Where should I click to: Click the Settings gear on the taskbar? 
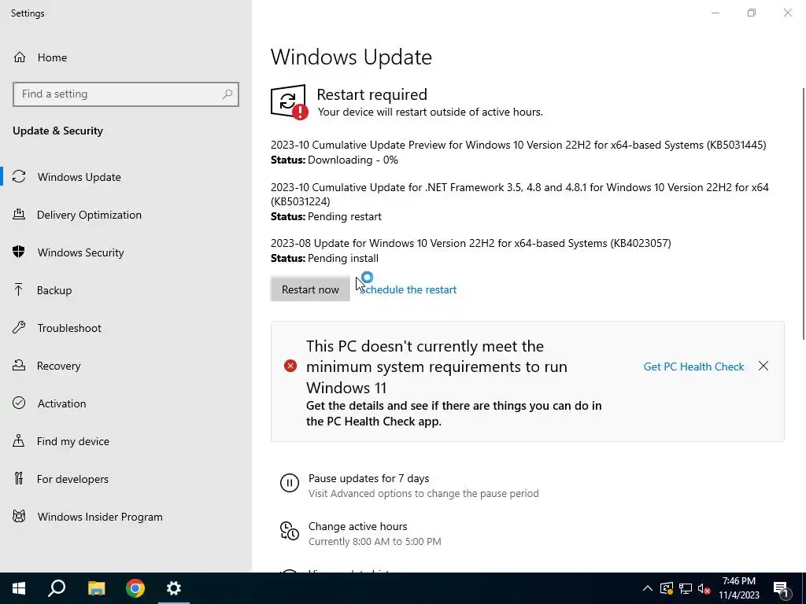click(x=174, y=588)
